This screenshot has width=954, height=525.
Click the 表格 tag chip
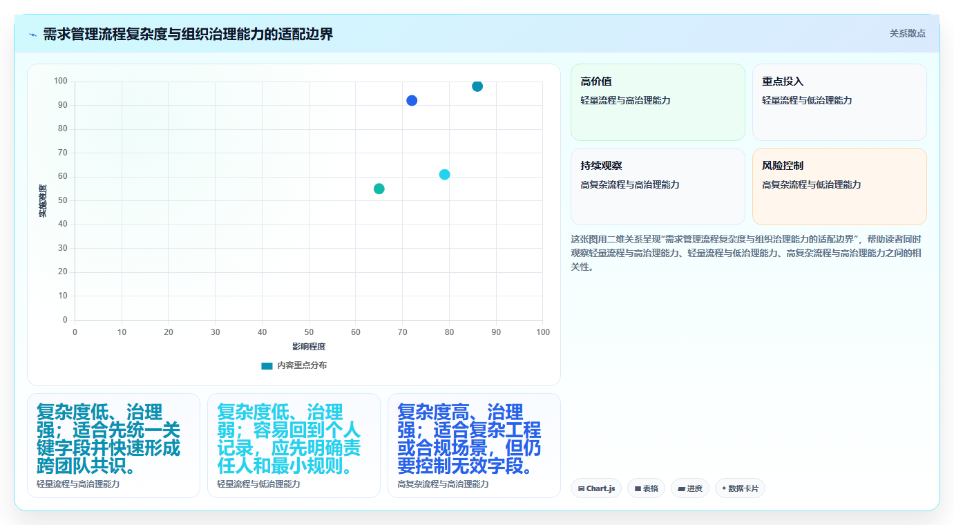tap(646, 488)
